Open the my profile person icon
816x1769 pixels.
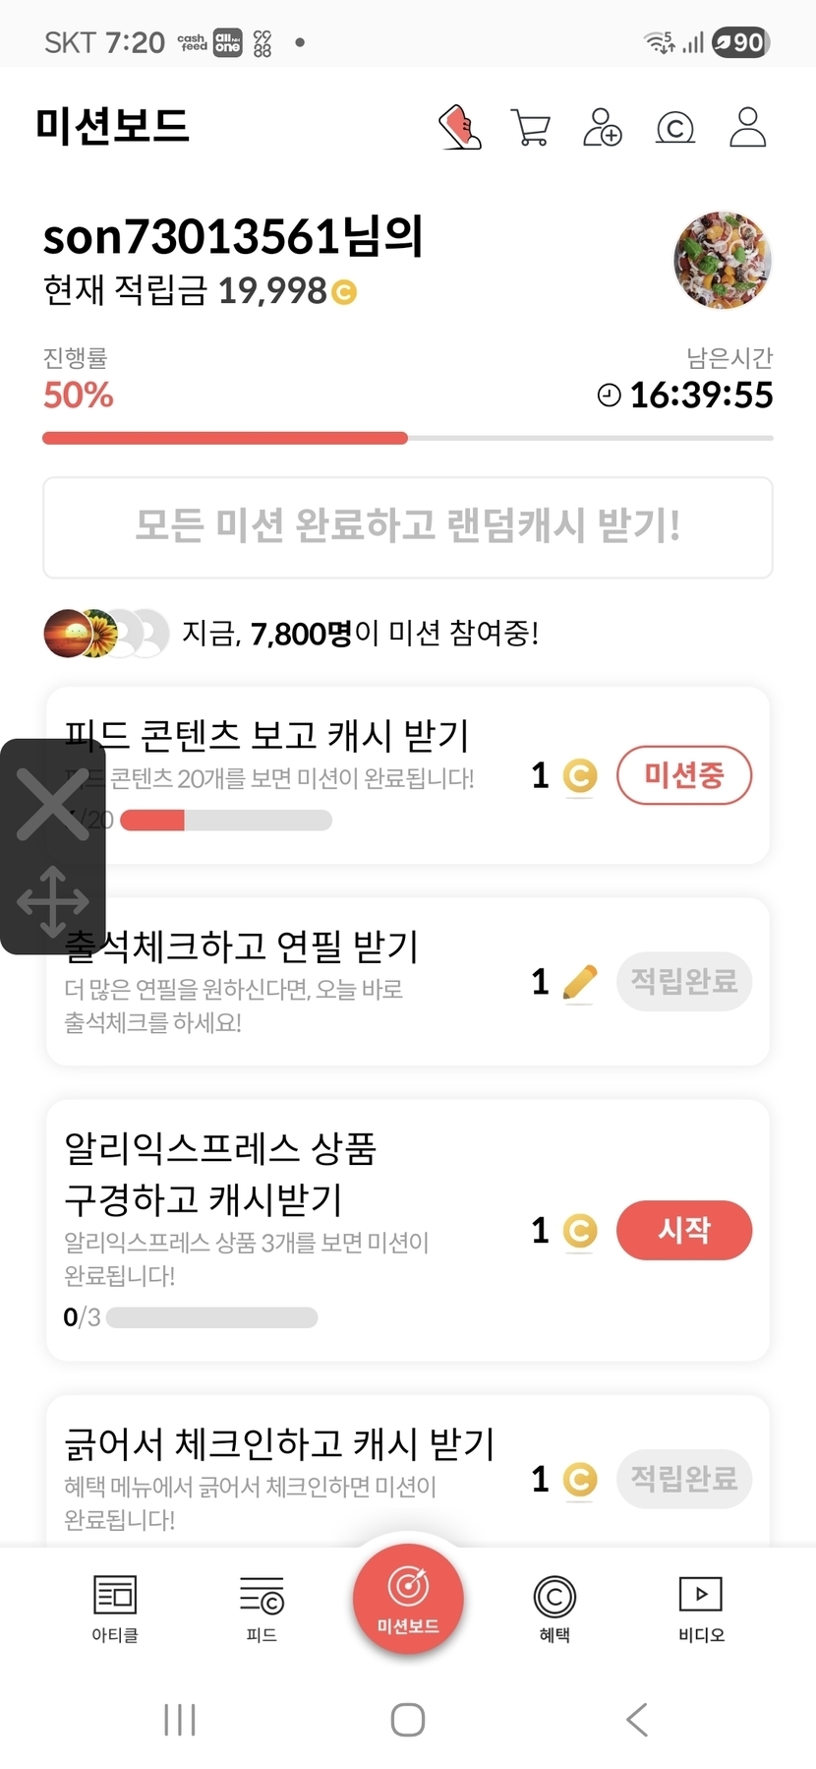click(747, 128)
